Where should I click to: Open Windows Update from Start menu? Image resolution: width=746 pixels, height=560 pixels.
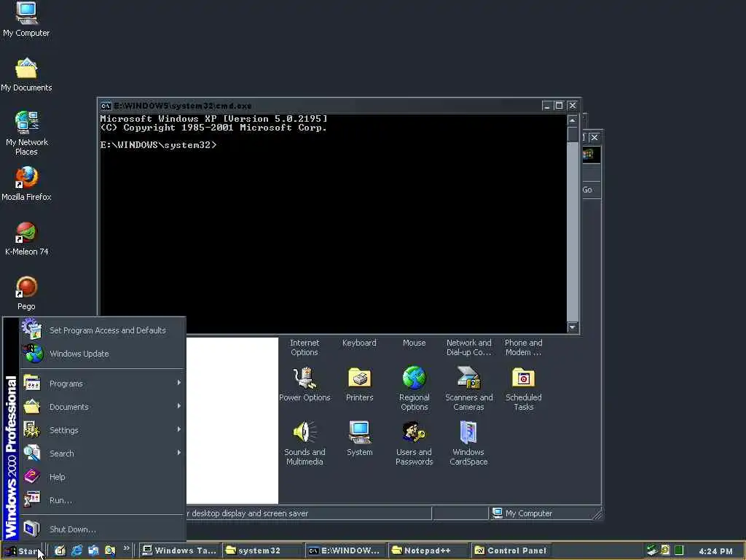click(x=102, y=354)
